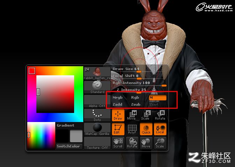Click the Rgb Intensity slider

pyautogui.click(x=139, y=84)
